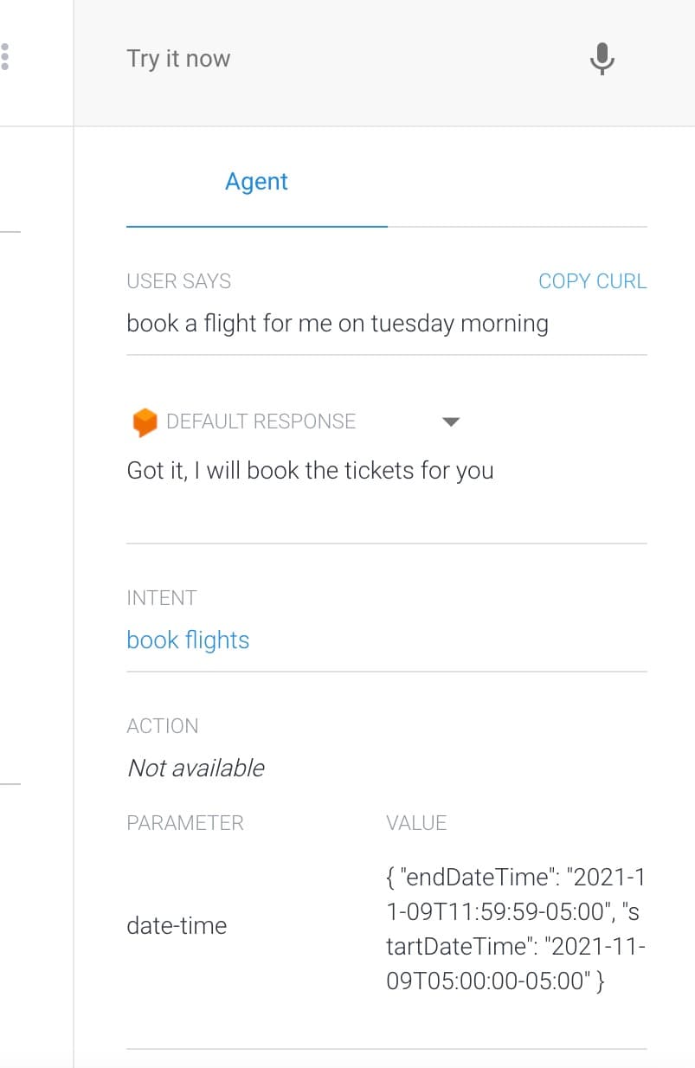Click the COPY CURL link

click(x=592, y=281)
